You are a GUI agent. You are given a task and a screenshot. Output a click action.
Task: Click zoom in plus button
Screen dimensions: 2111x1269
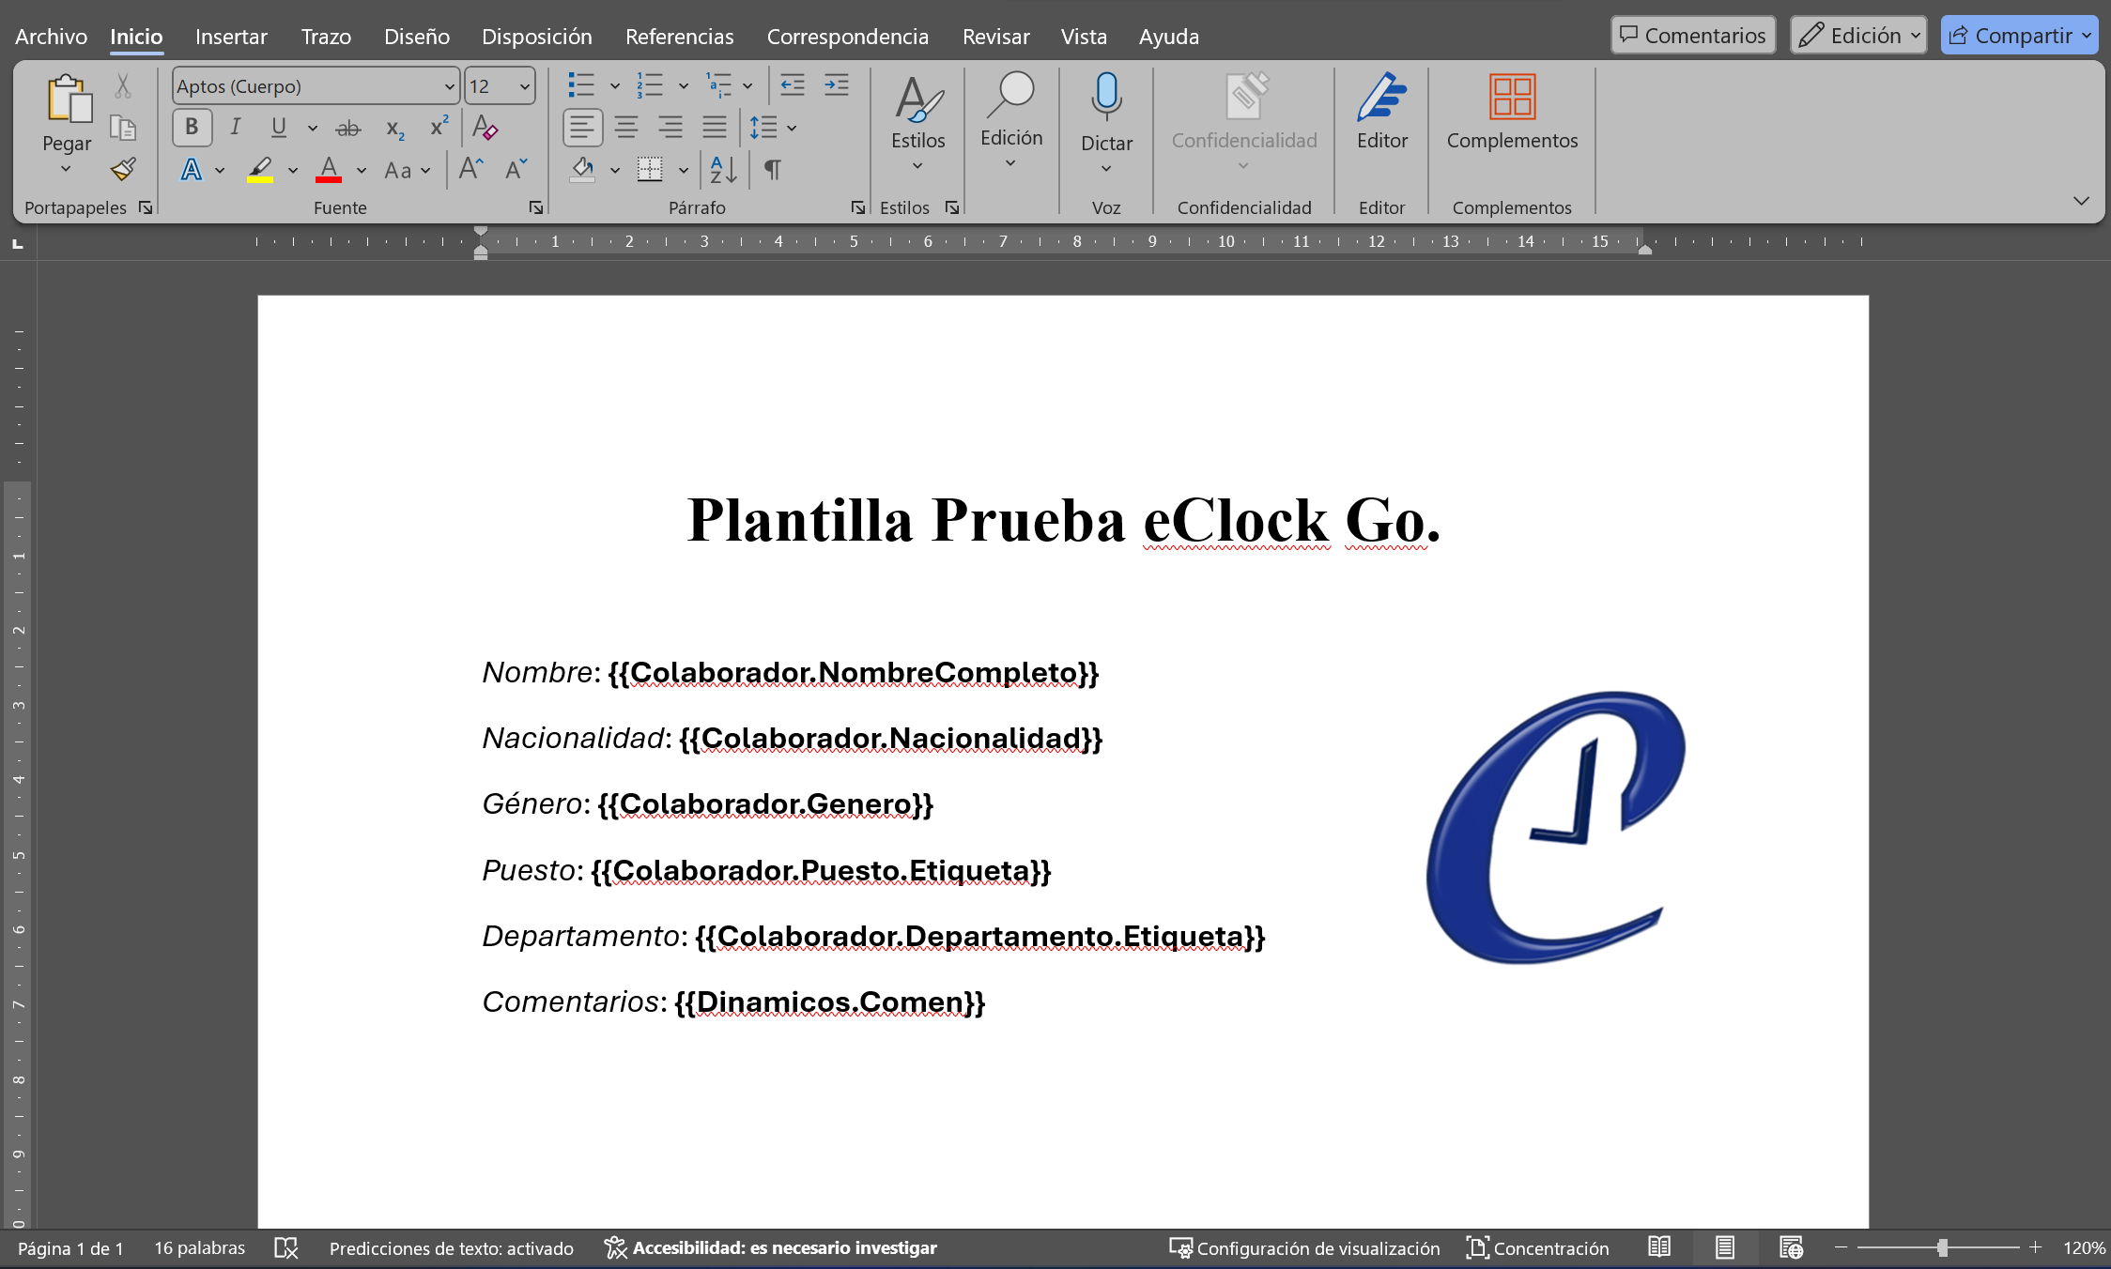tap(2035, 1247)
